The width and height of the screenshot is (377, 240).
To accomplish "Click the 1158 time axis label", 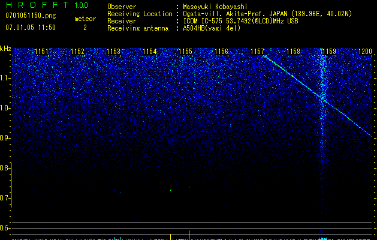I will tap(294, 52).
